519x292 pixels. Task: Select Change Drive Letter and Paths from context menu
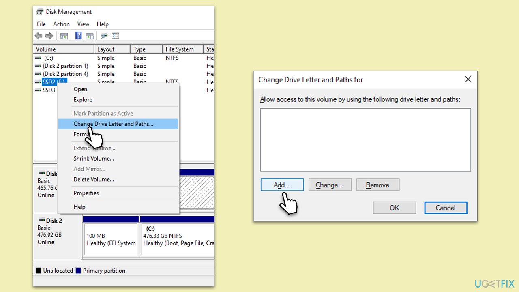[113, 124]
